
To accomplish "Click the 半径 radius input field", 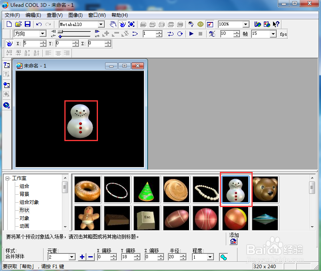I will coord(174,257).
